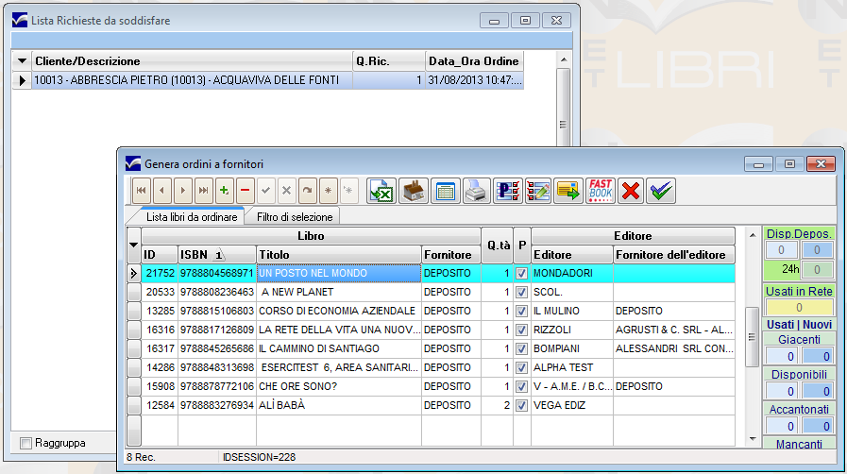Export list to Excel icon

381,191
